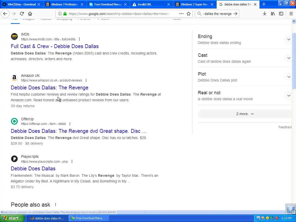
Task: Open Amazon UK result options menu
Action: click(86, 80)
